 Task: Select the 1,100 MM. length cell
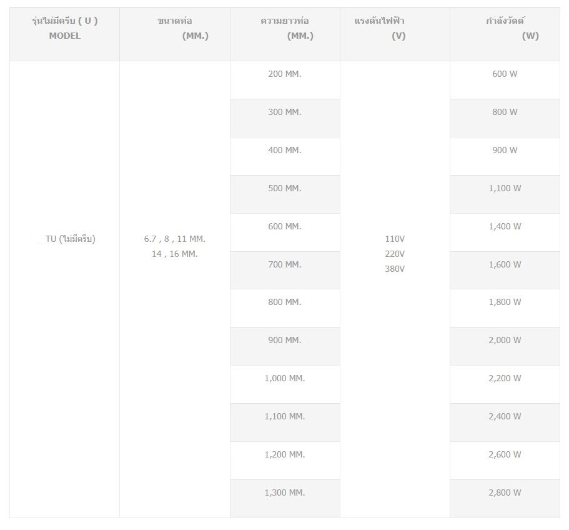(x=285, y=422)
